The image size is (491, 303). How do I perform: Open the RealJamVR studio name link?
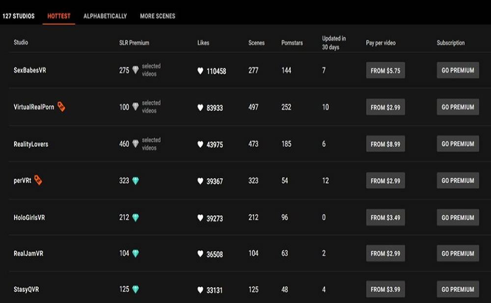[x=28, y=254]
